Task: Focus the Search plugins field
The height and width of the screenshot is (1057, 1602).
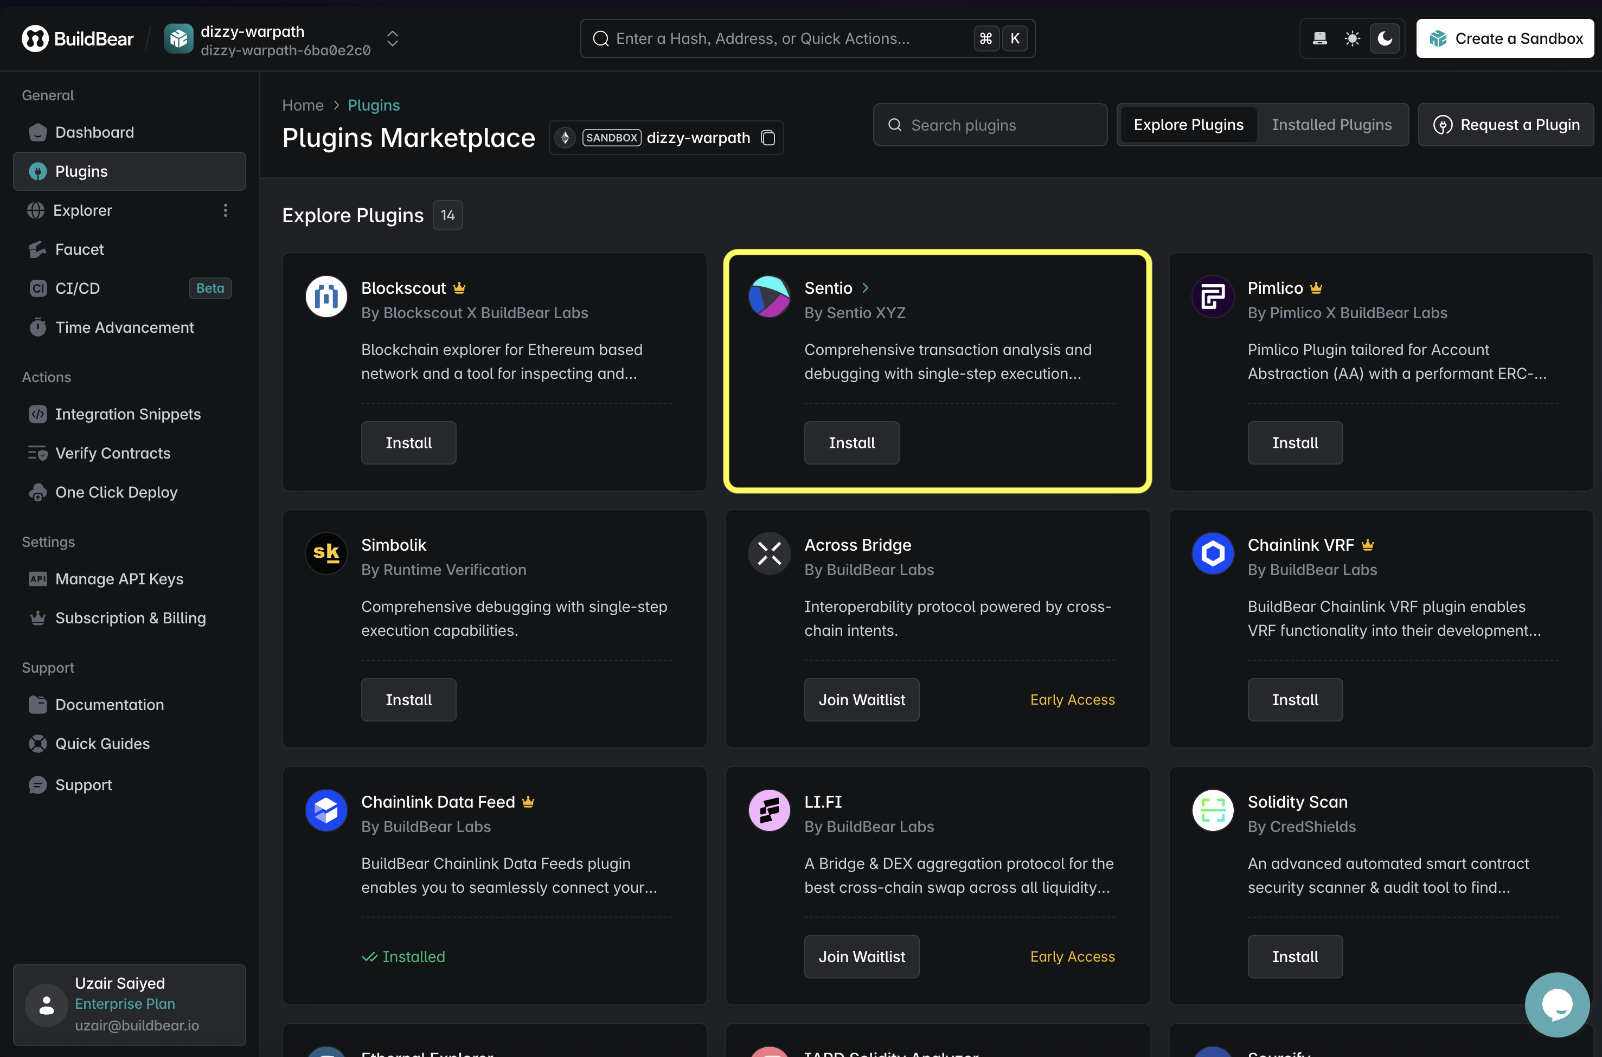Action: (990, 125)
